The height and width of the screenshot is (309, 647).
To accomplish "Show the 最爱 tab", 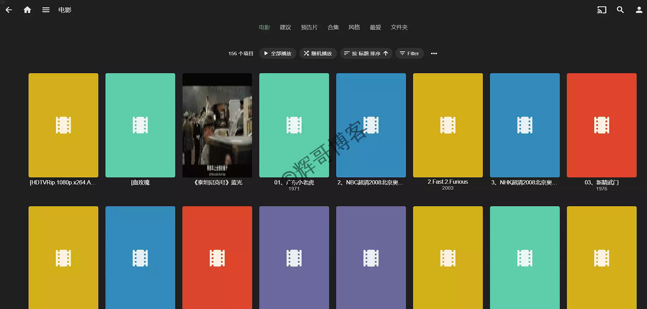I will point(375,27).
